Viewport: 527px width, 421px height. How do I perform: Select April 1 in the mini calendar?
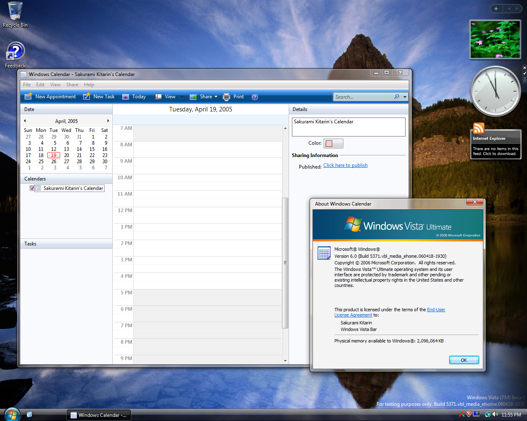[x=93, y=137]
